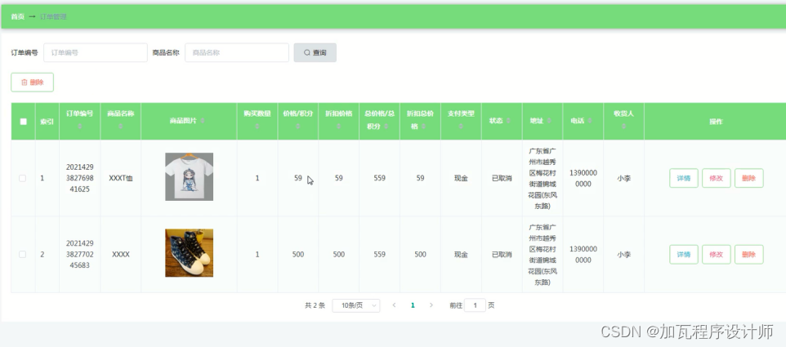This screenshot has height=347, width=786.
Task: Click the 索引 column header
Action: pyautogui.click(x=47, y=122)
